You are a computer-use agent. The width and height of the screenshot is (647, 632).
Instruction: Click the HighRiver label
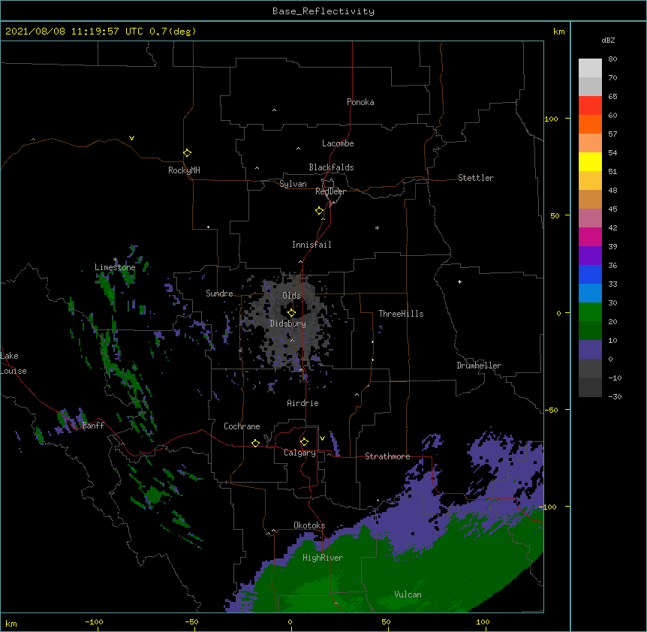click(x=323, y=558)
